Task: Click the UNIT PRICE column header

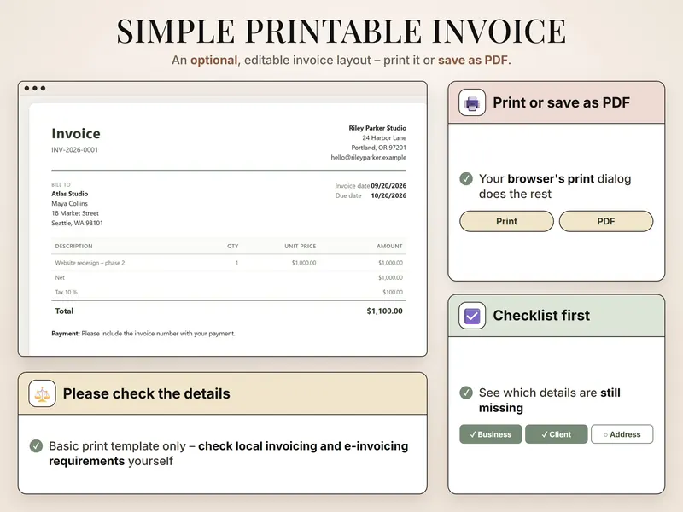Action: tap(301, 246)
